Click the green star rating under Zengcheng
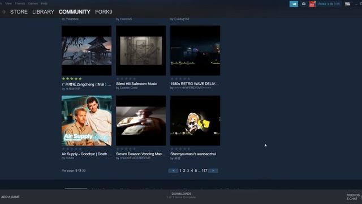362x204 pixels. pos(72,79)
